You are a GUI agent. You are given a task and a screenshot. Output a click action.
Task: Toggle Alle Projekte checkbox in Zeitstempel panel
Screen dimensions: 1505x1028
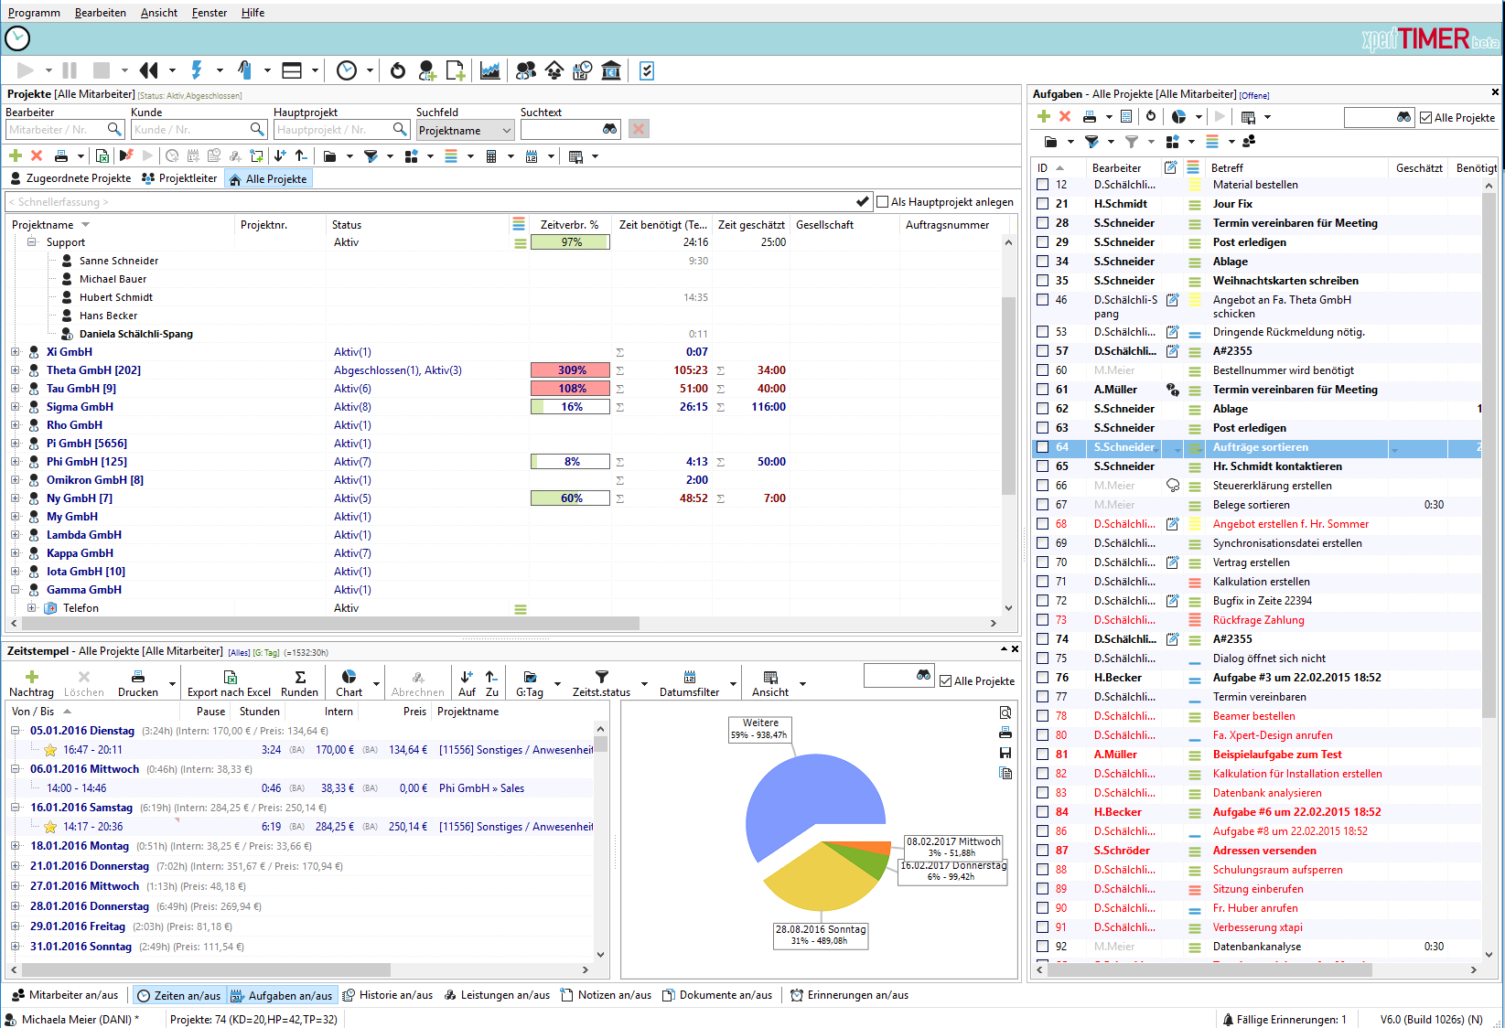point(946,680)
